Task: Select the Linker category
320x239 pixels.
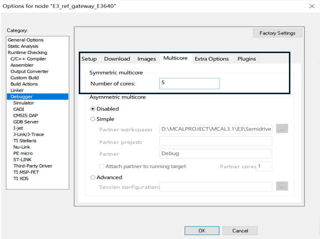Action: pos(17,90)
